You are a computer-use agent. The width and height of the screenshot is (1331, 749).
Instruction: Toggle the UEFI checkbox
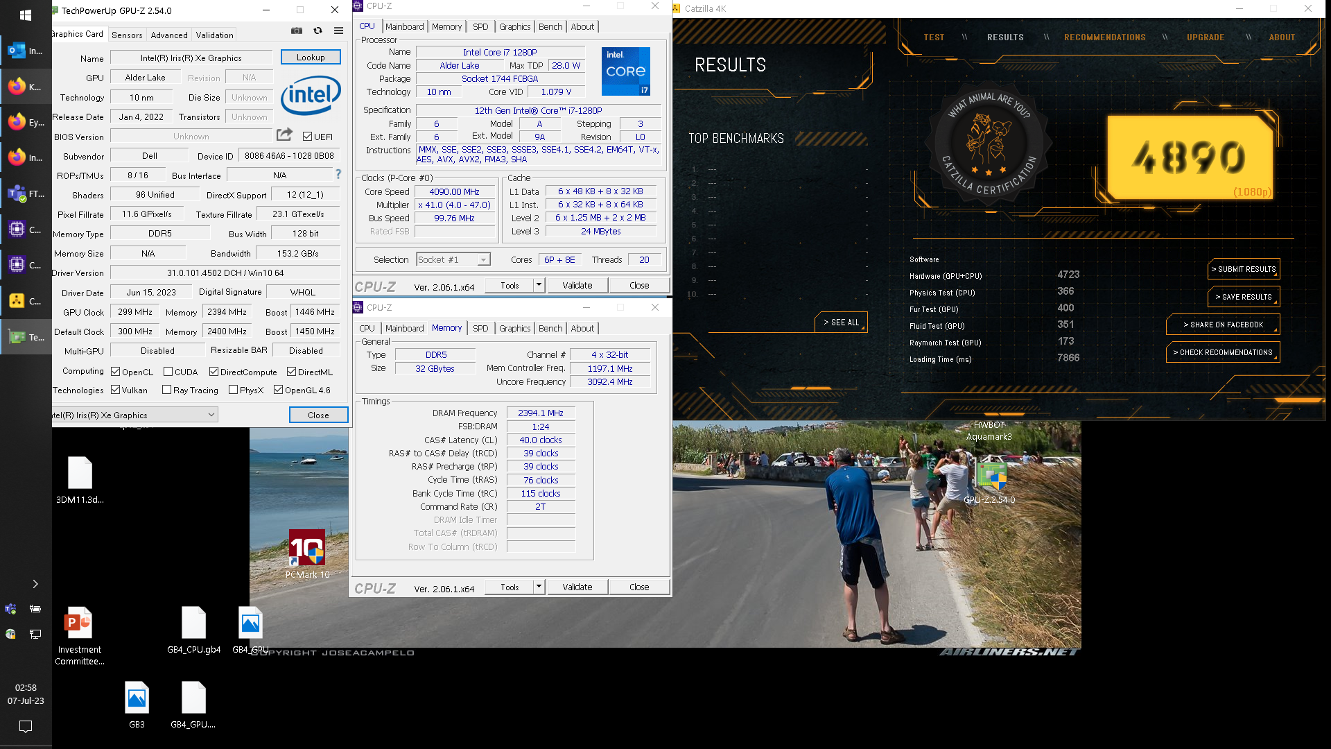tap(307, 137)
